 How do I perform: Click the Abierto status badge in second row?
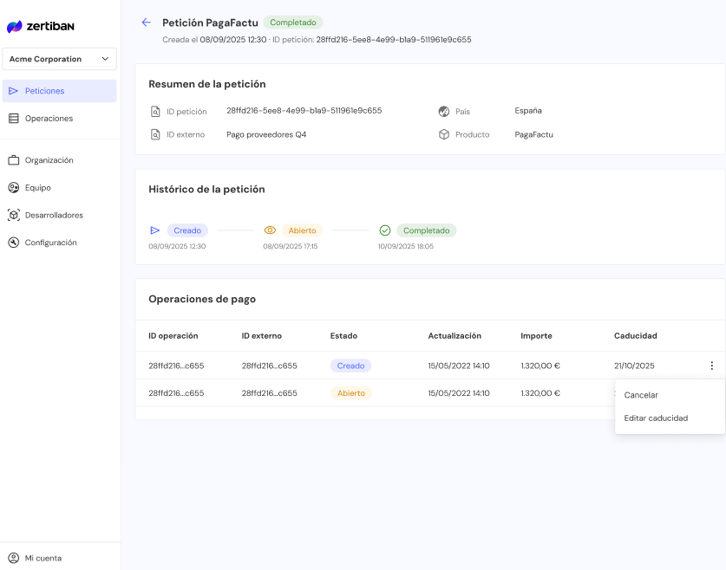[350, 393]
